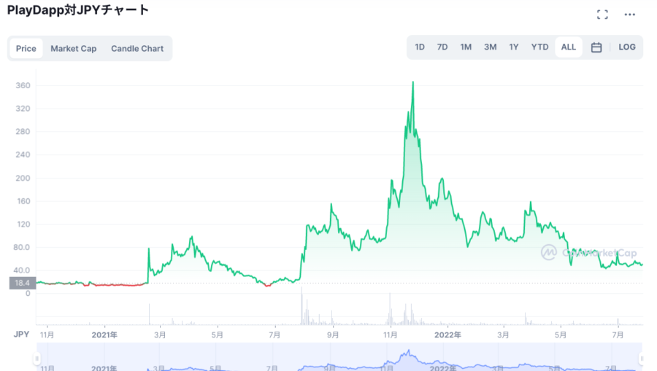Open the calendar date range picker
Screen dimensions: 657x371
(x=596, y=47)
